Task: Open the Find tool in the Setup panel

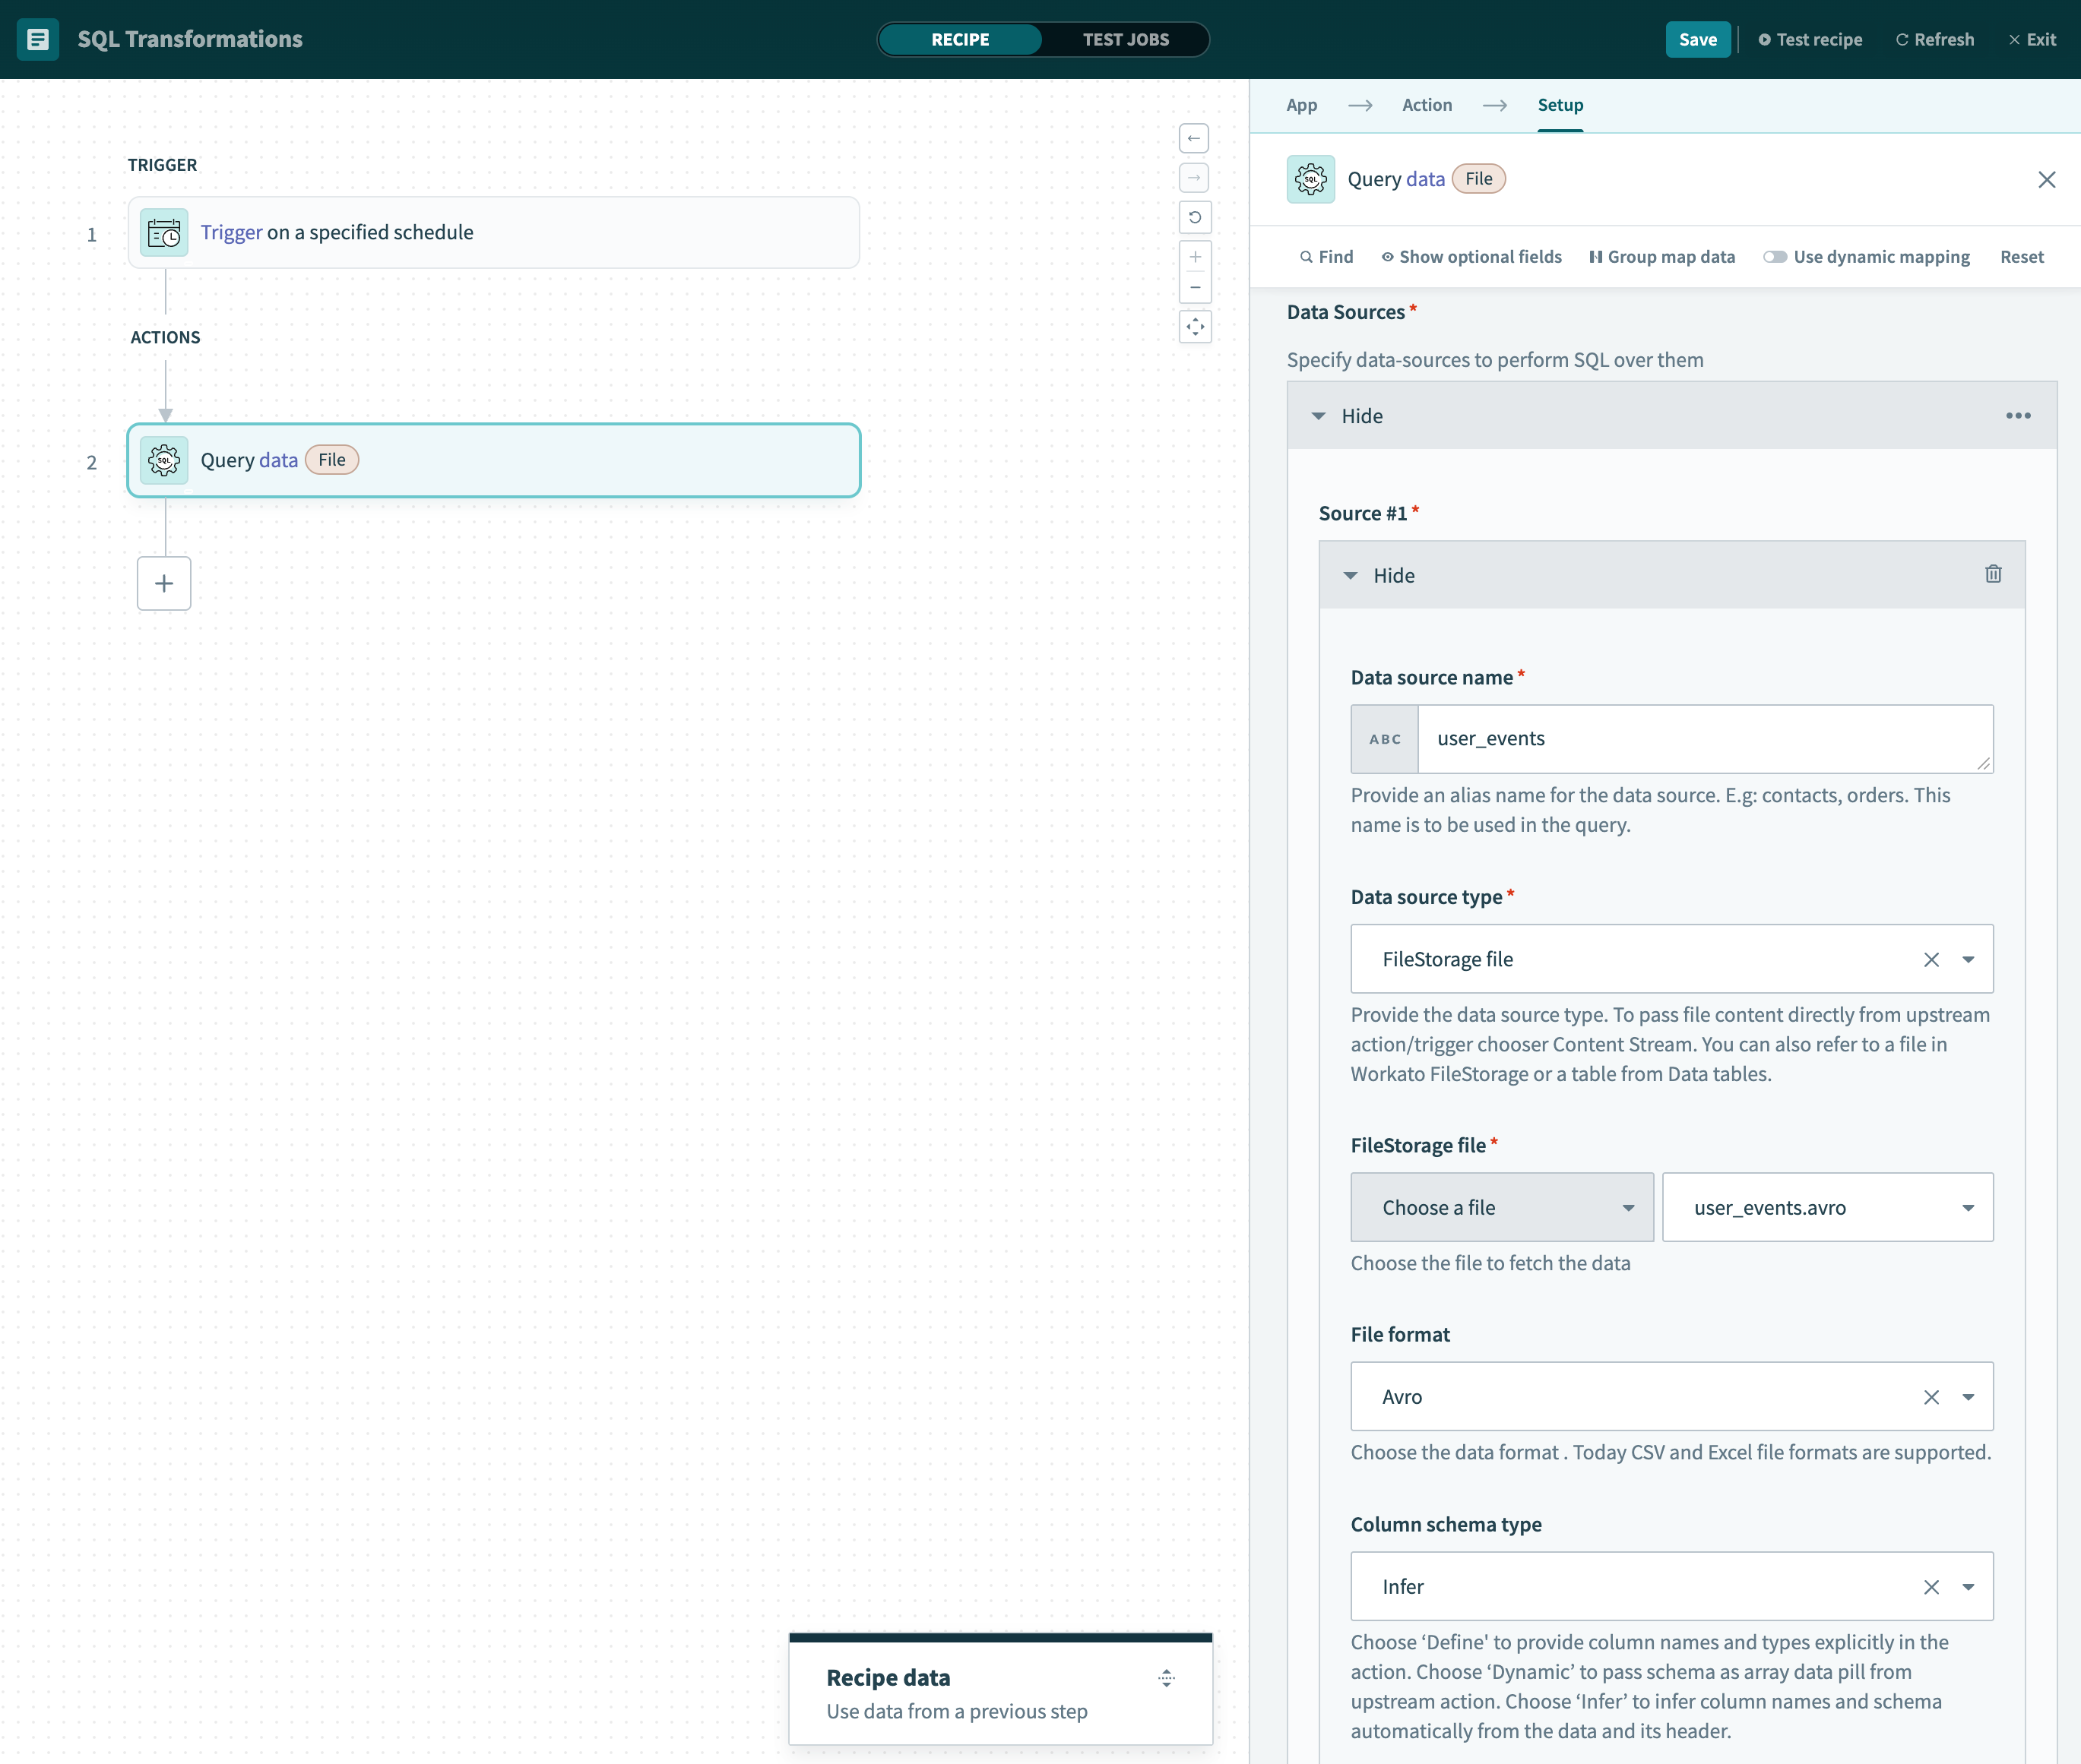Action: (x=1326, y=257)
